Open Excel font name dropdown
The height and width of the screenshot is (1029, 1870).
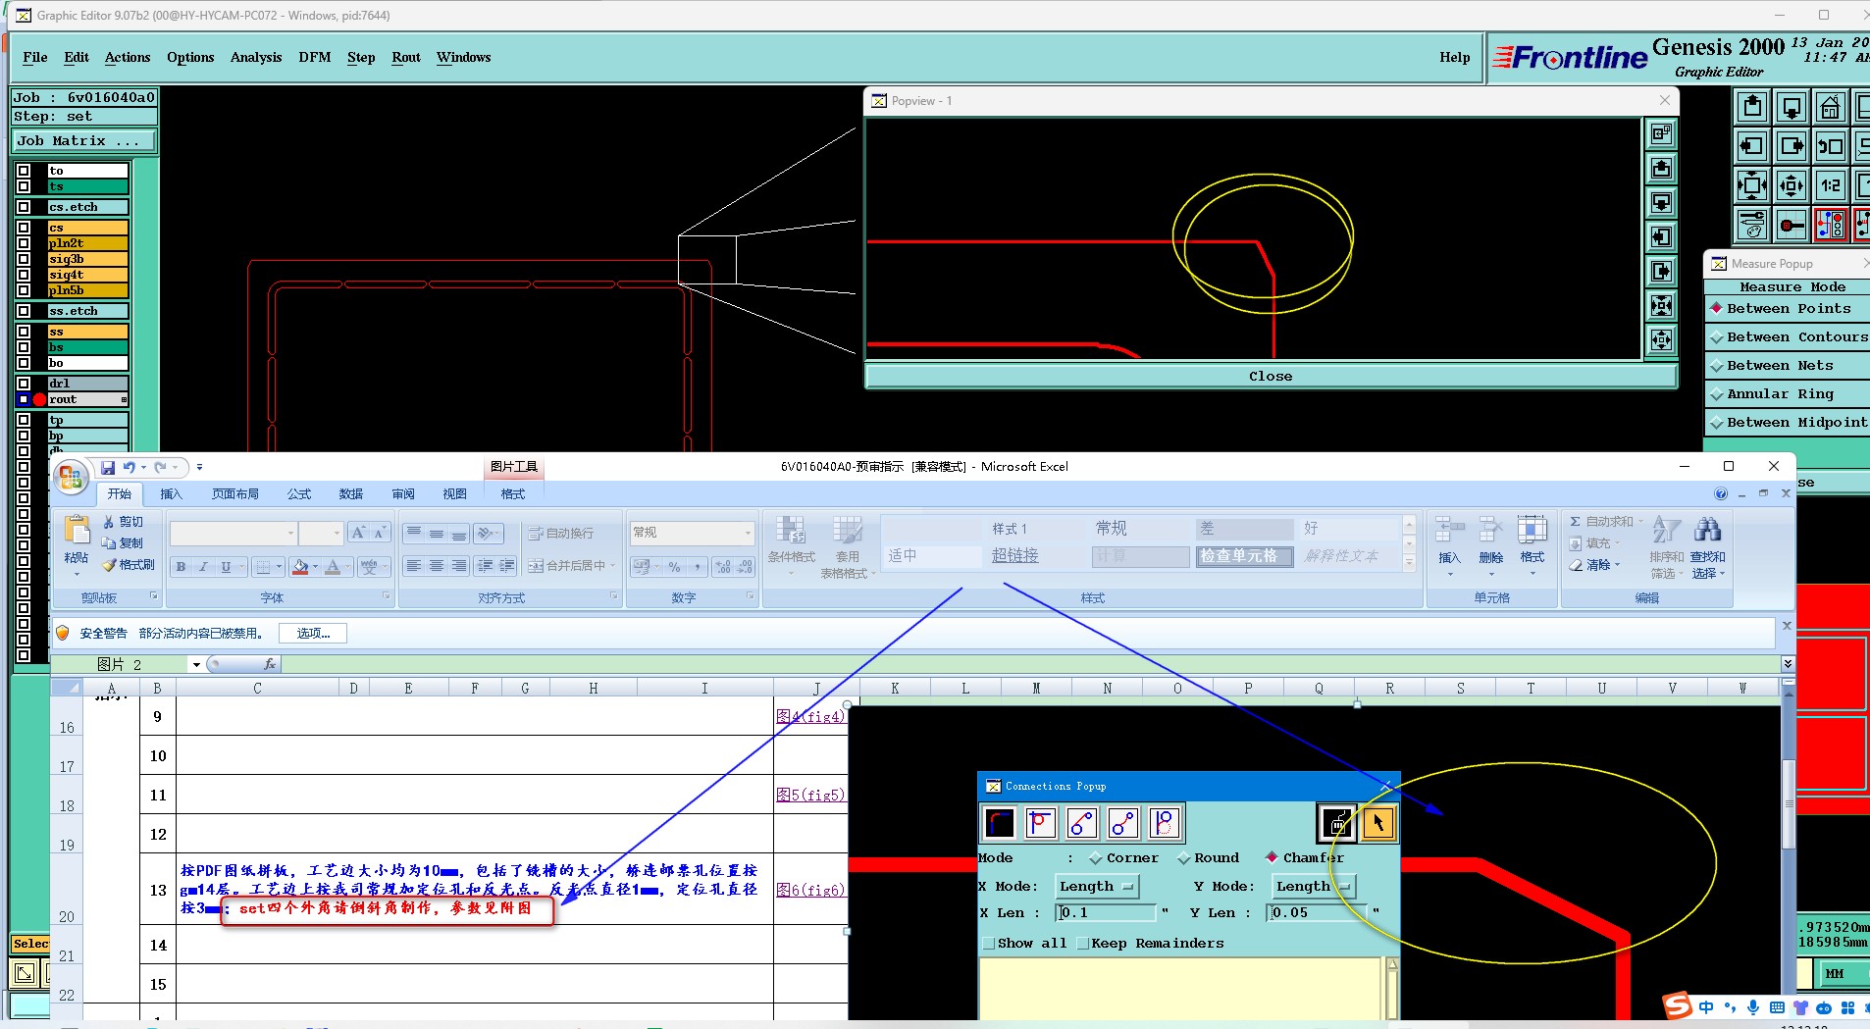290,533
